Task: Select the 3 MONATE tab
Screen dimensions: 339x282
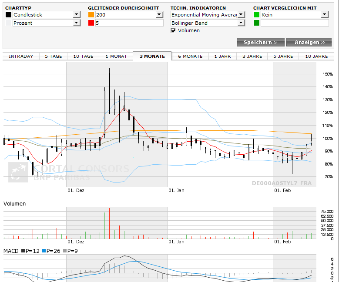Action: pyautogui.click(x=152, y=56)
